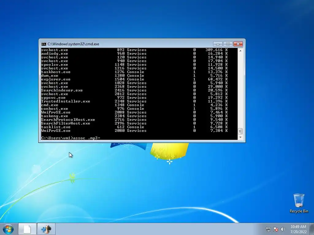314x235 pixels.
Task: Click the Show Desktop strip
Action: [x=312, y=229]
